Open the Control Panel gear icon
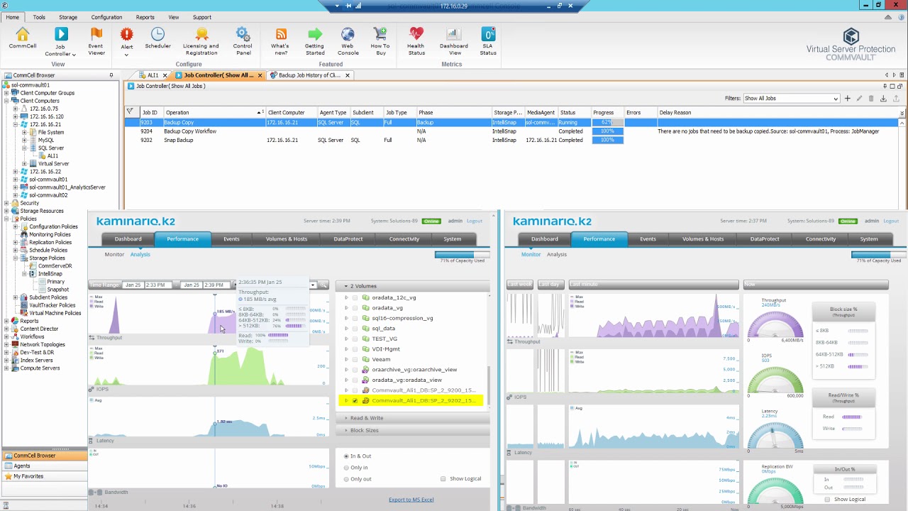908x511 pixels. pos(243,42)
